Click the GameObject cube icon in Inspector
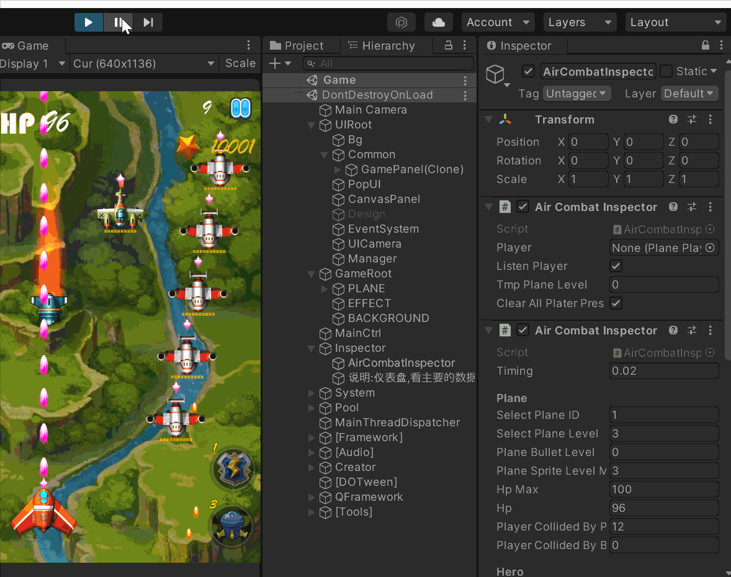The height and width of the screenshot is (577, 731). [495, 74]
